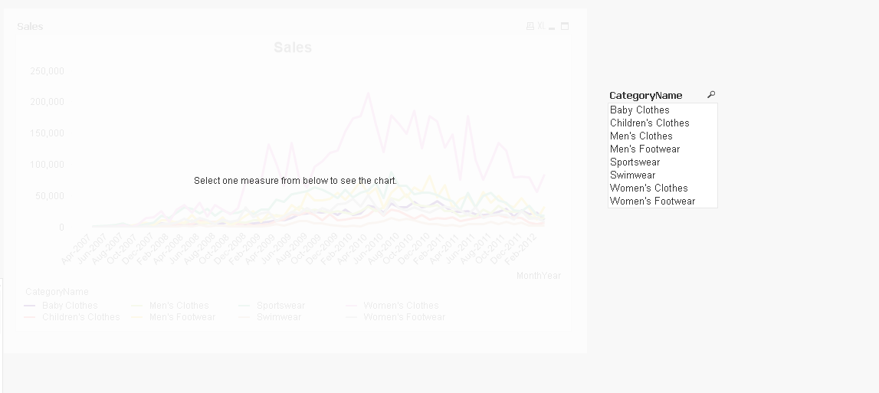This screenshot has height=393, width=879.
Task: Click the CategoryName list box header
Action: (646, 95)
